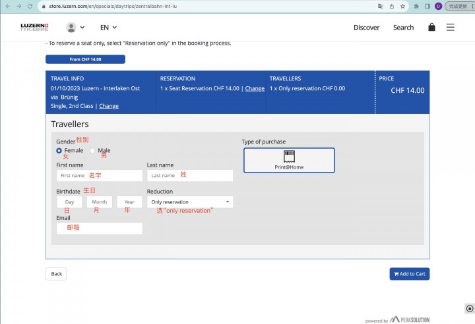Click the Last name input field

tap(190, 175)
